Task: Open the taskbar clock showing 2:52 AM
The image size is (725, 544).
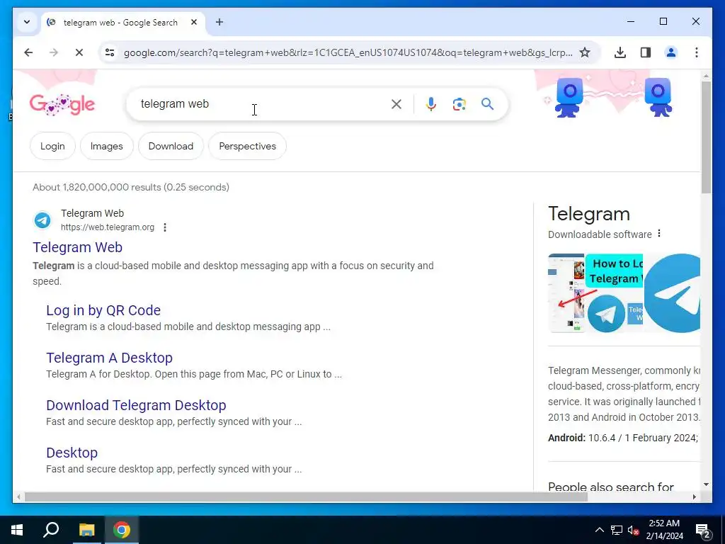Action: 664,530
